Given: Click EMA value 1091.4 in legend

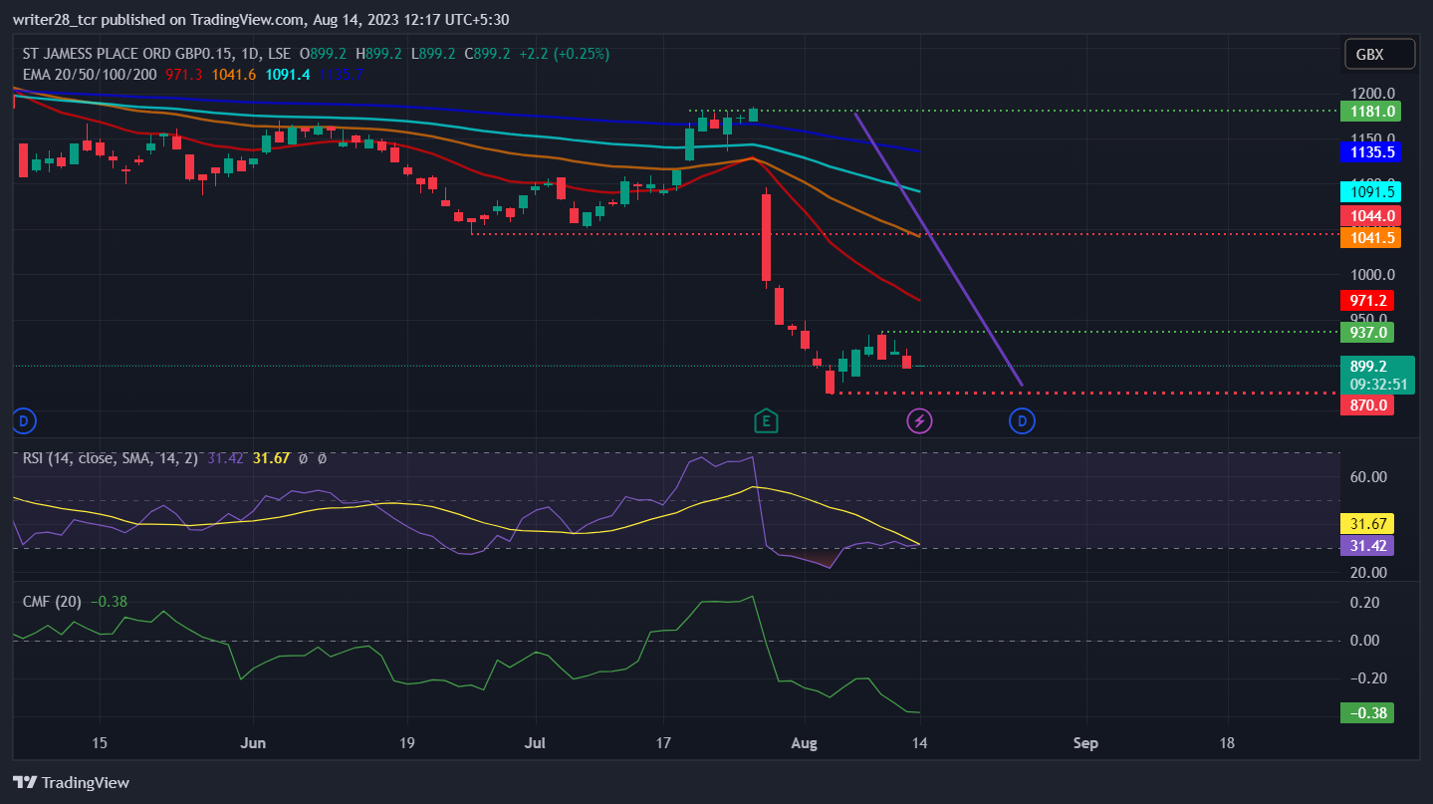Looking at the screenshot, I should pyautogui.click(x=287, y=74).
